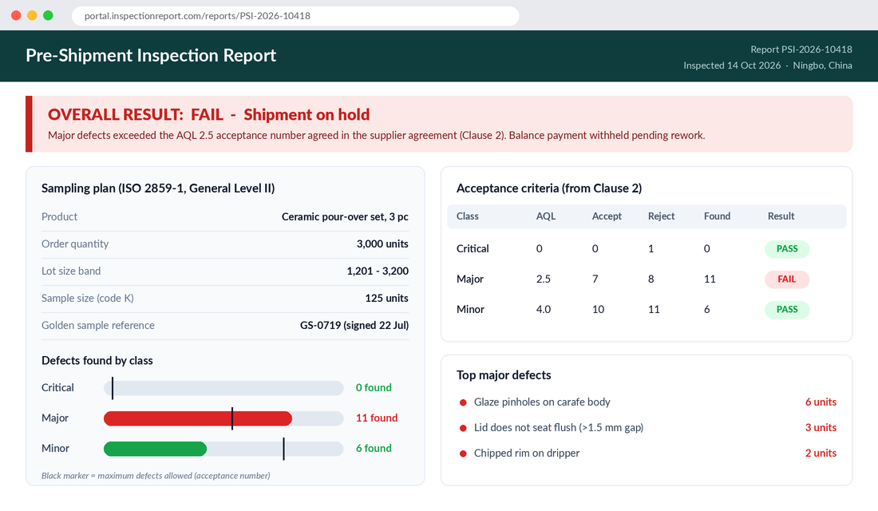Click the 6 units defect count
The image size is (878, 511).
pos(821,402)
